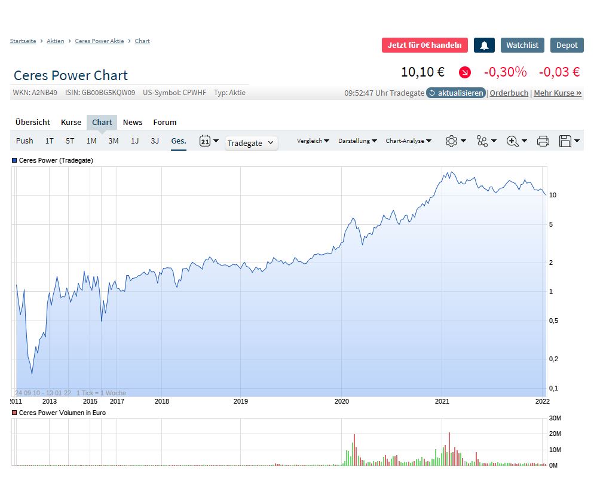Select the 1J time range
Viewport: 594px width, 479px height.
(134, 141)
